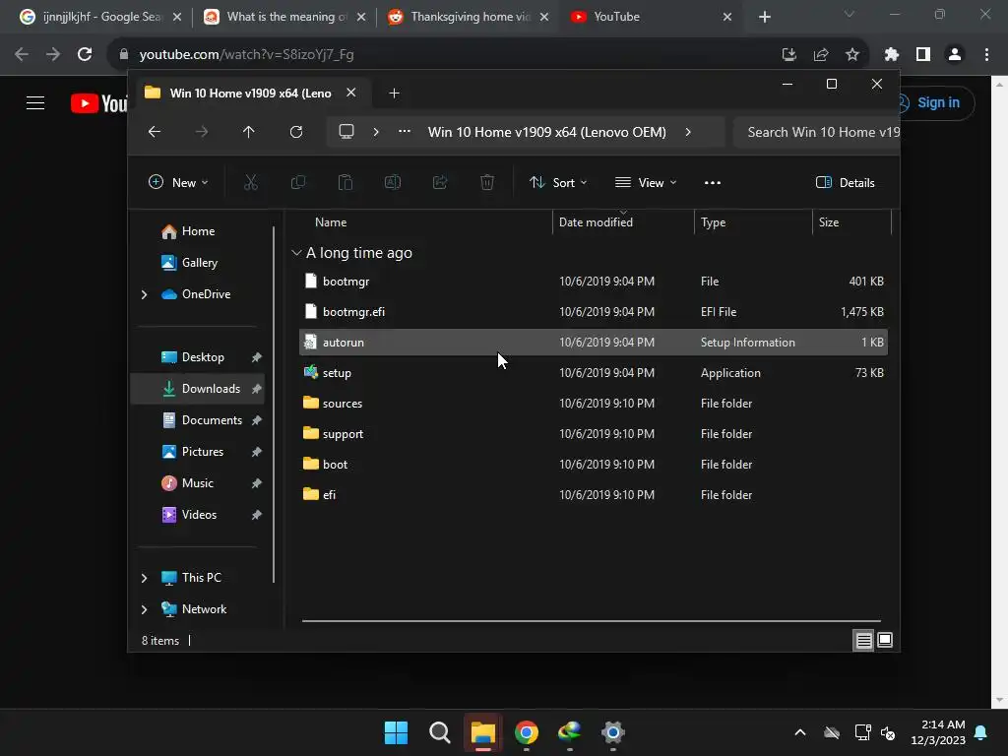Expand Network in the navigation pane
The width and height of the screenshot is (1008, 756).
point(144,609)
